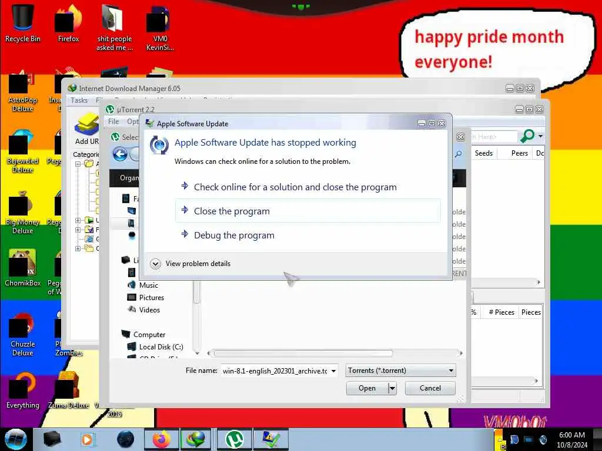Select Videos library in navigation pane

pos(143,310)
